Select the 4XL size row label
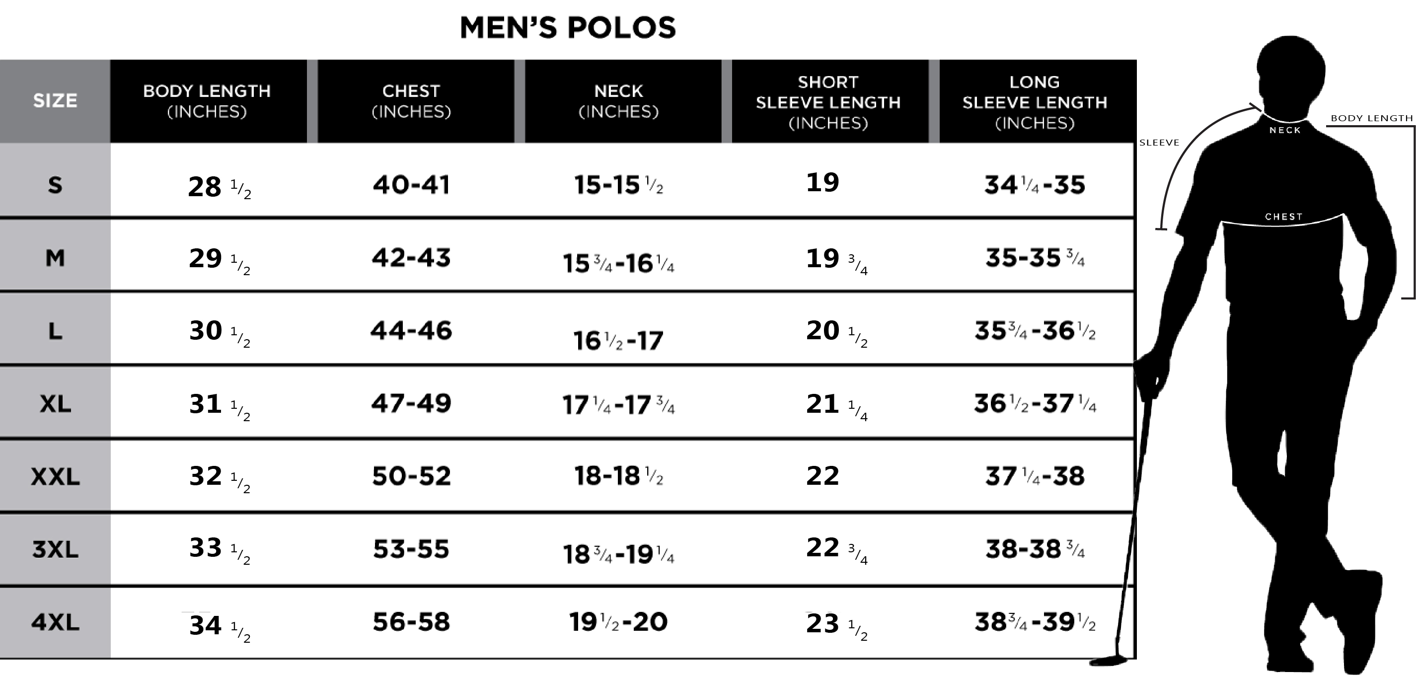Viewport: 1416px width, 676px height. (x=55, y=622)
